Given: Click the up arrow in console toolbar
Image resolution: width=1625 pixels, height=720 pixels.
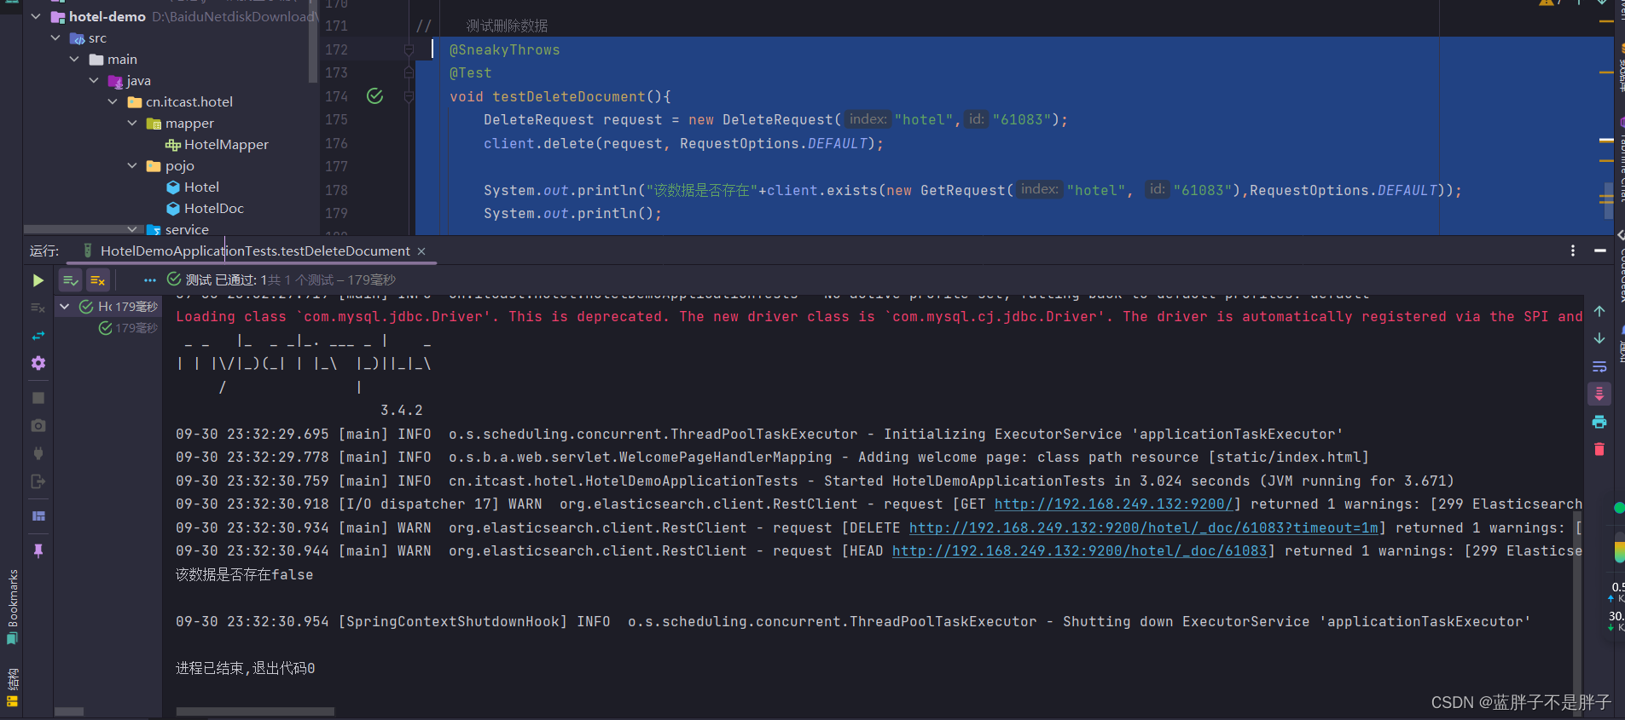Looking at the screenshot, I should point(1599,311).
